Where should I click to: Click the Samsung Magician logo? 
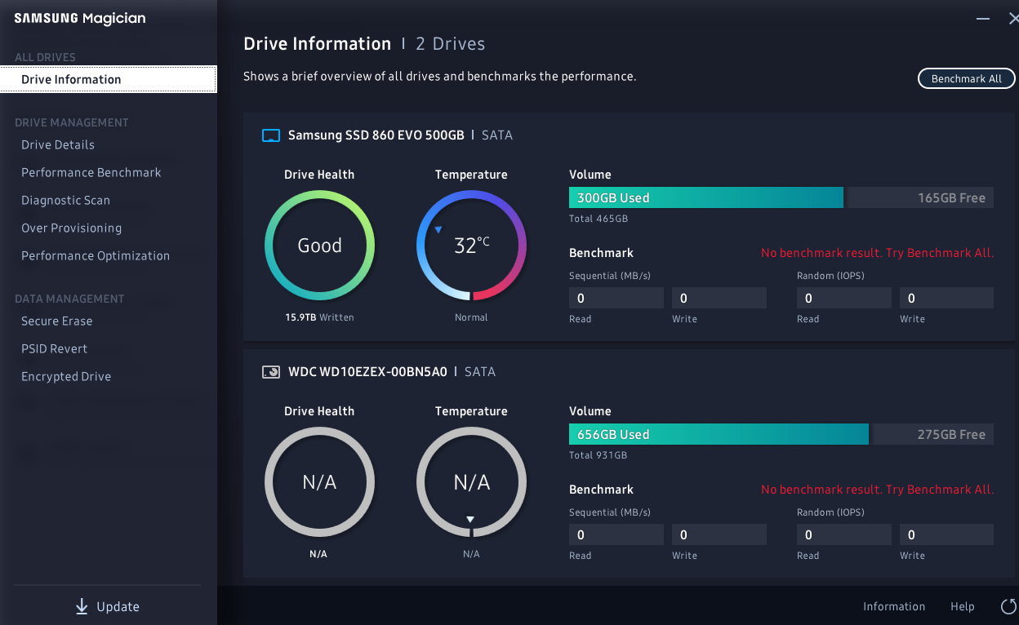click(79, 18)
